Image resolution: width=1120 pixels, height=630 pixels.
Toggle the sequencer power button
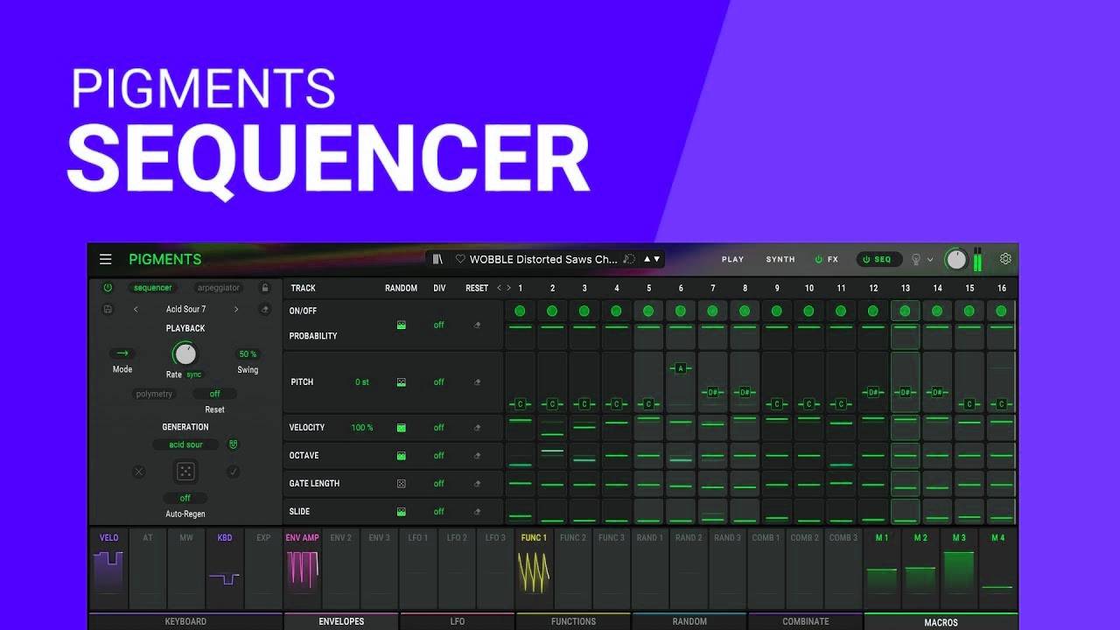coord(108,288)
